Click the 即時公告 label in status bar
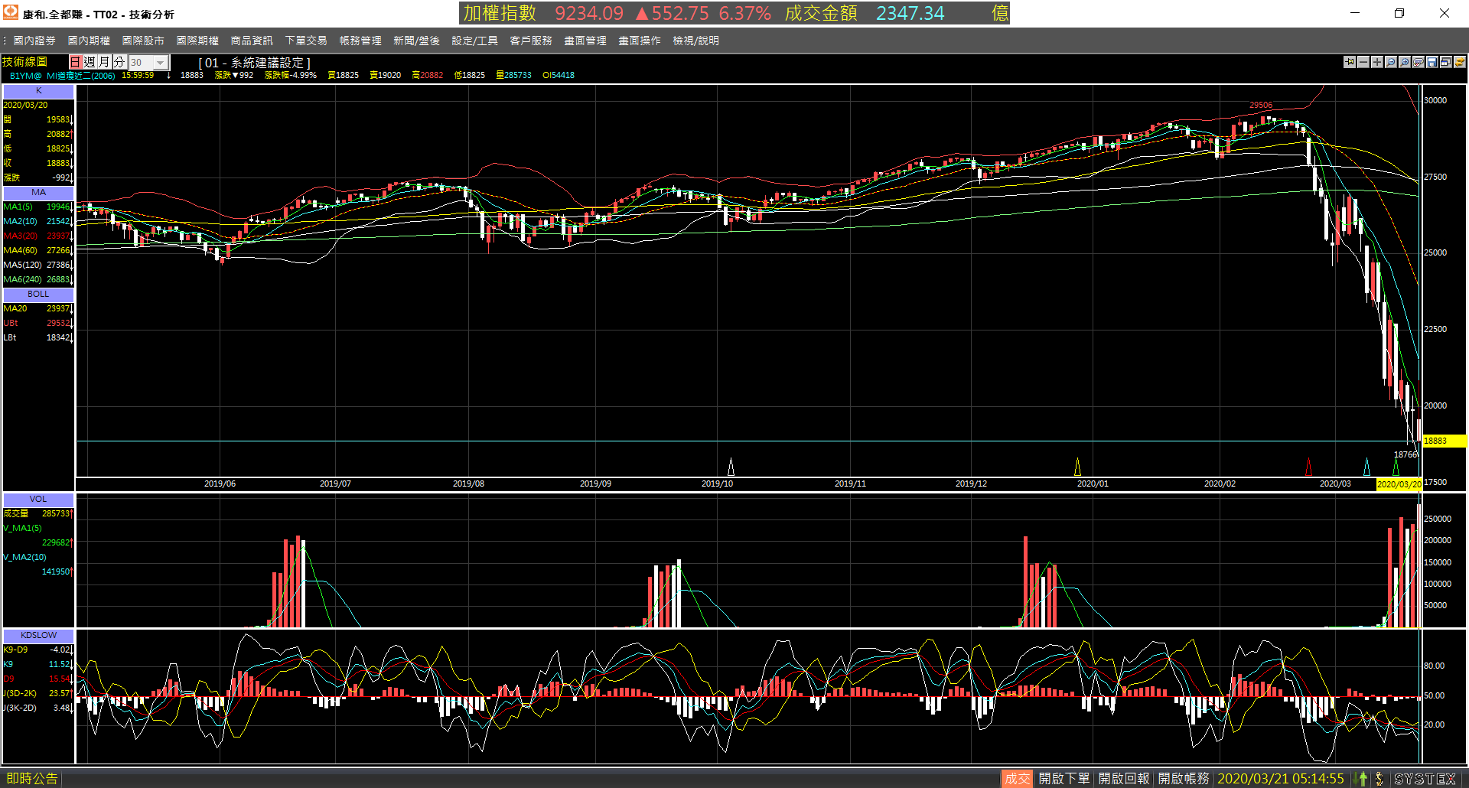The image size is (1469, 788). [32, 779]
